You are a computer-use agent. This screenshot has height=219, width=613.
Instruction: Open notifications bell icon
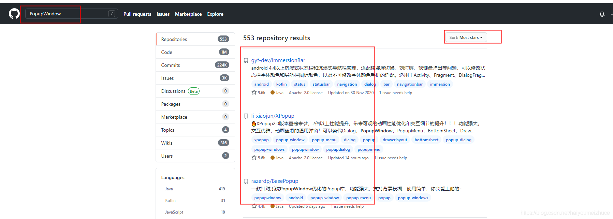[x=602, y=14]
